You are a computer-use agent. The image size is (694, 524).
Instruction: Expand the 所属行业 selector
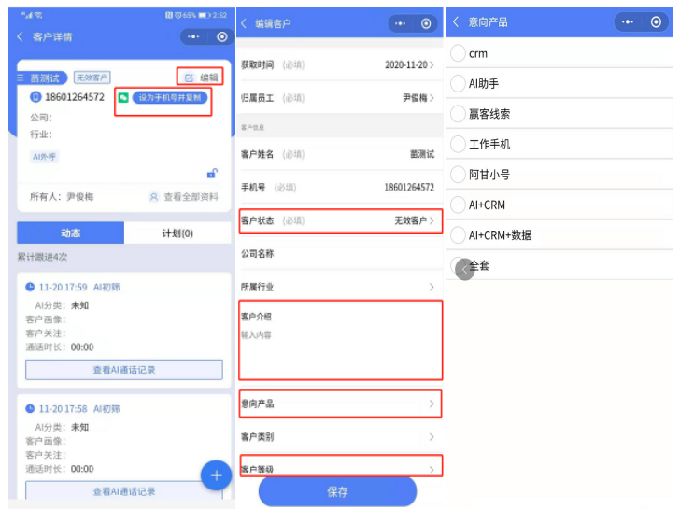[339, 287]
